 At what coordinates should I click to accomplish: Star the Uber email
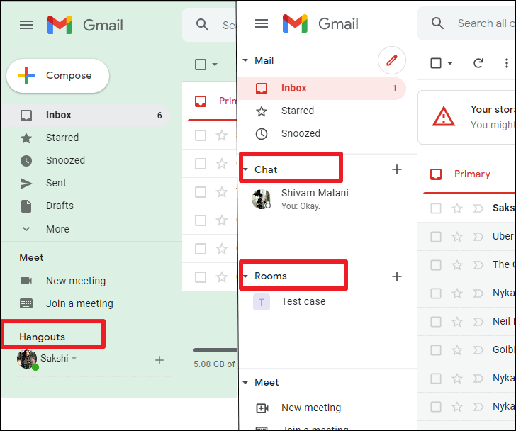click(456, 237)
